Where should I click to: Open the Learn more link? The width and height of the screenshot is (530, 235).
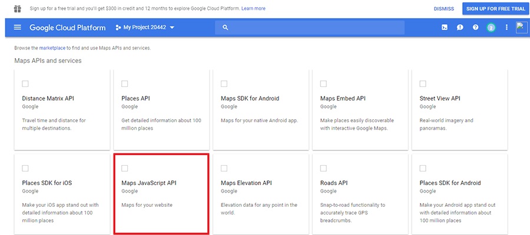tap(253, 9)
